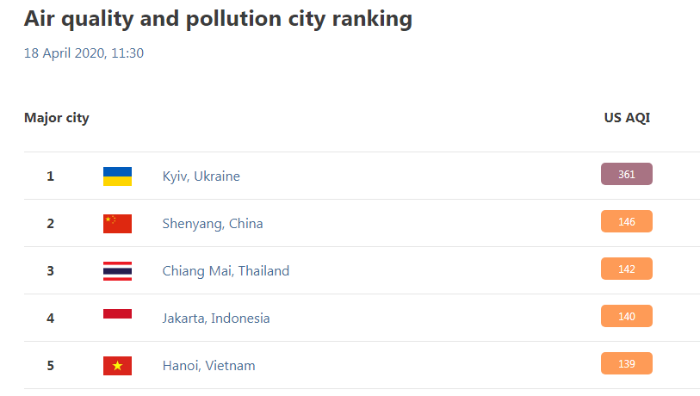Image resolution: width=700 pixels, height=396 pixels.
Task: Click the purple 361 AQI badge
Action: (626, 174)
